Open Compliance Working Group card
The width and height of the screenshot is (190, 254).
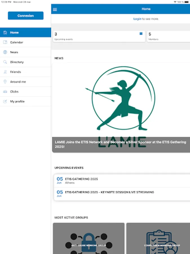pos(158,238)
